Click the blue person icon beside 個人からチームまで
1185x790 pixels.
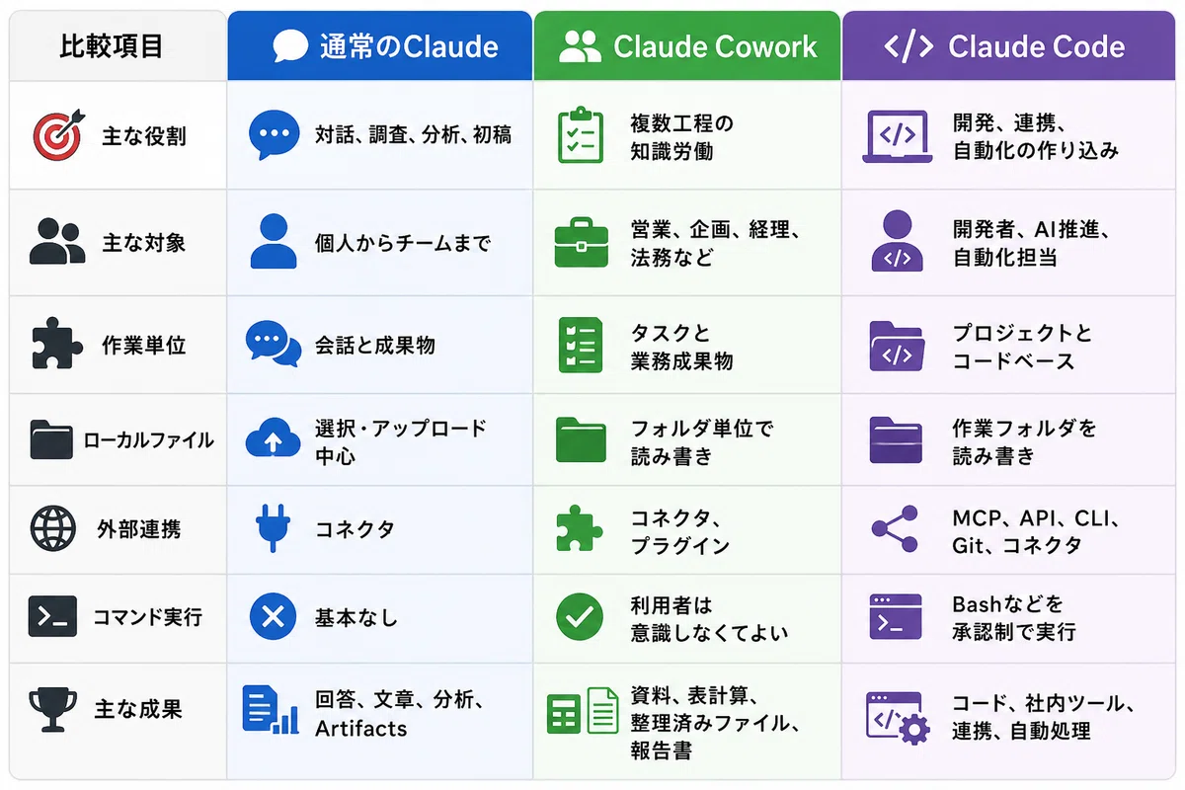point(274,242)
